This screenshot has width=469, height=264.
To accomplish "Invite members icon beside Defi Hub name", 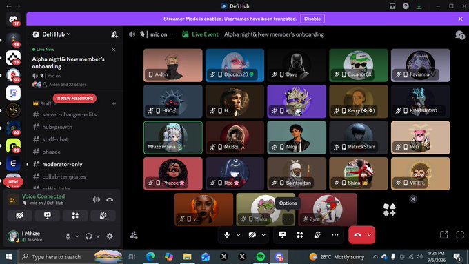I will [114, 34].
